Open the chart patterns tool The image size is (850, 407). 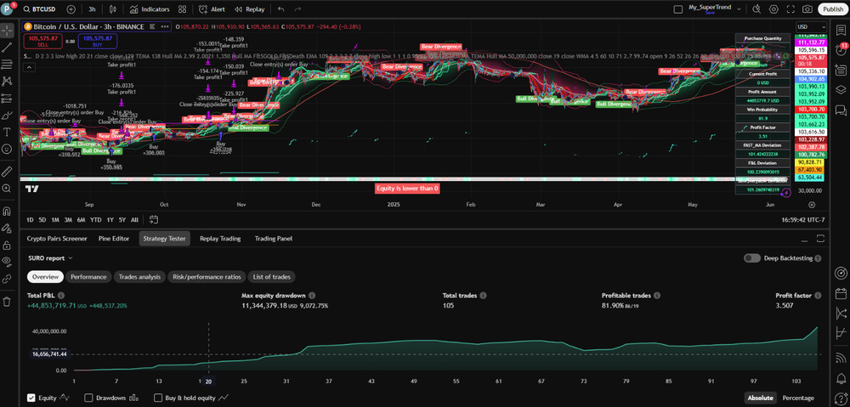7,82
